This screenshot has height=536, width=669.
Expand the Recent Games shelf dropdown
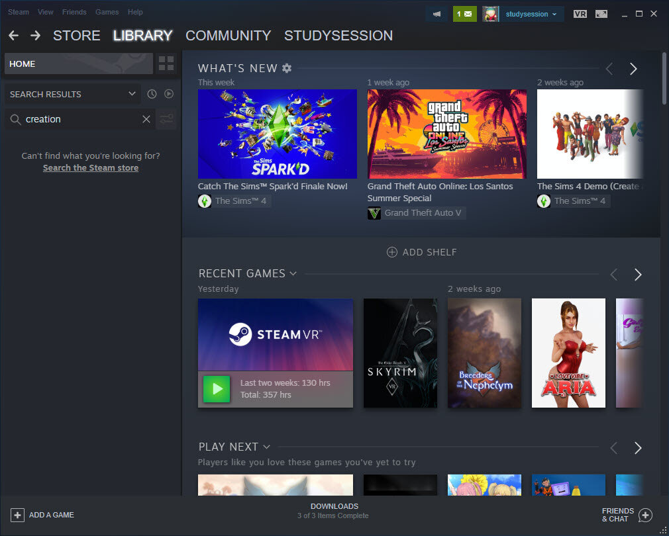click(293, 273)
